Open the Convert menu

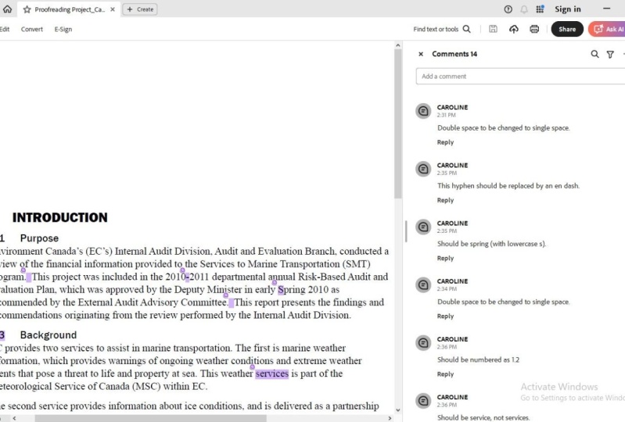coord(32,29)
